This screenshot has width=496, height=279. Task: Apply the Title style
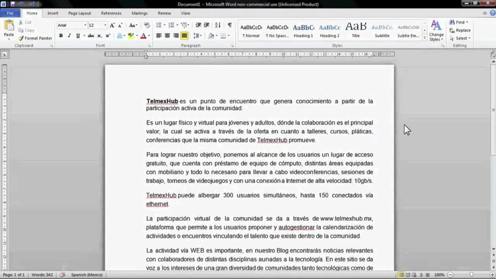click(356, 31)
